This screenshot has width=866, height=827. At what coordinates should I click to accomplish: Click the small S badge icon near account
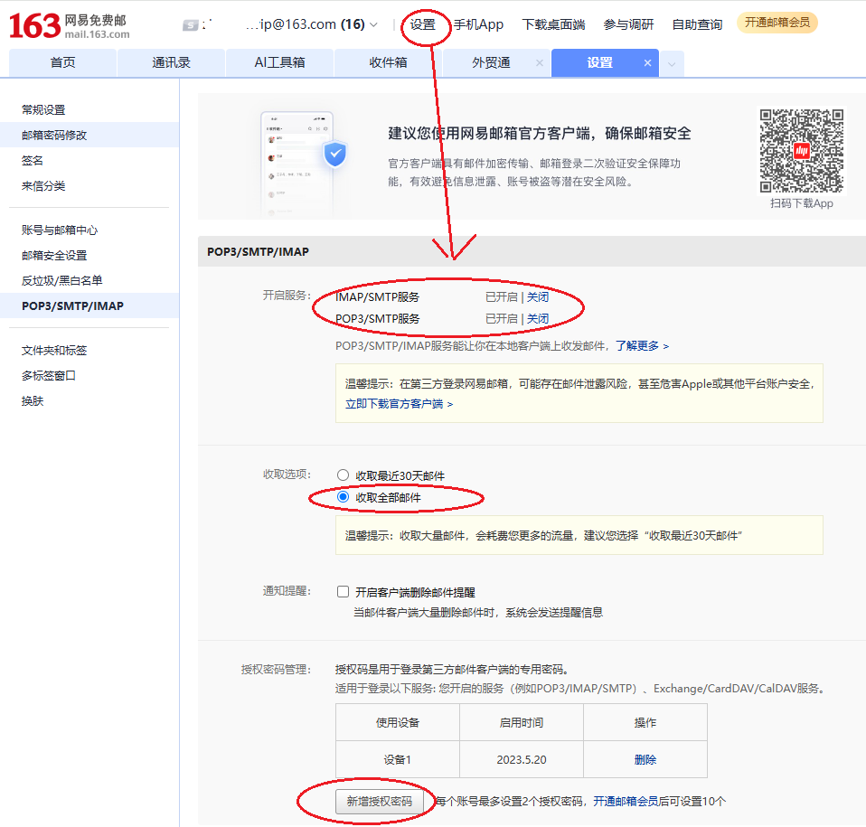(x=191, y=25)
